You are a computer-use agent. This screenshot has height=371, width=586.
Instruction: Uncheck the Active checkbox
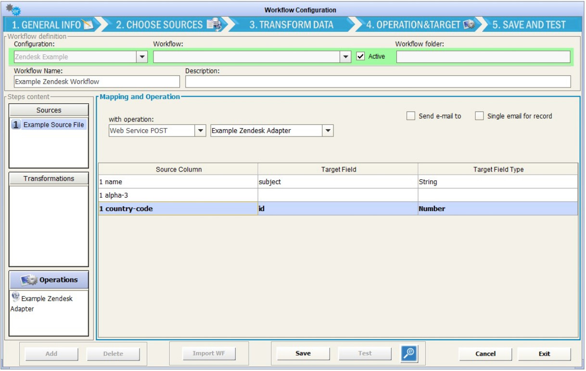coord(360,57)
